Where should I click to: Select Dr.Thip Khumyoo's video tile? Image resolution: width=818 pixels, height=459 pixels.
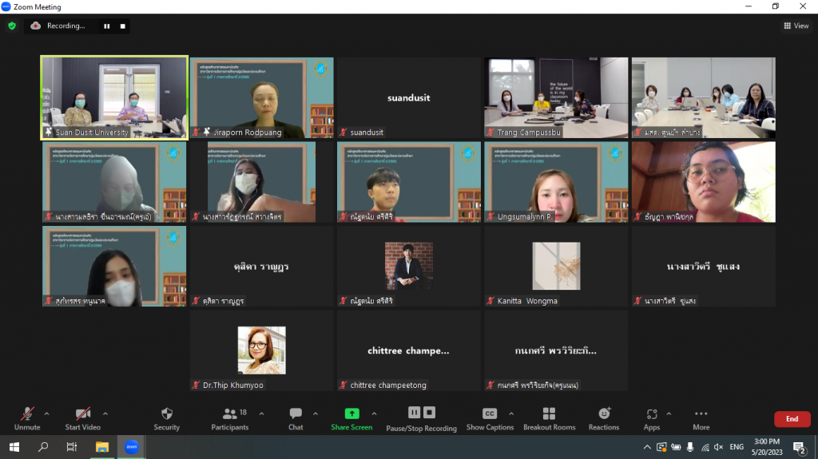tap(262, 350)
